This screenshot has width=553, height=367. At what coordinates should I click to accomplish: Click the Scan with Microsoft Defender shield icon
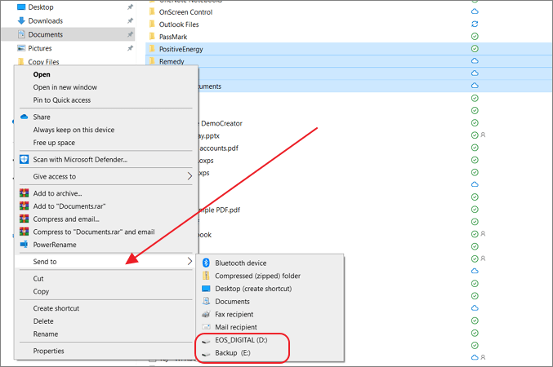tap(25, 159)
